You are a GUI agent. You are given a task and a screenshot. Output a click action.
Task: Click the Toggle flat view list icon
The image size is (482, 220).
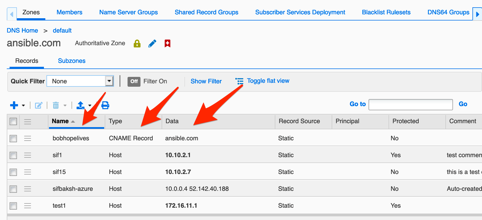(x=239, y=81)
